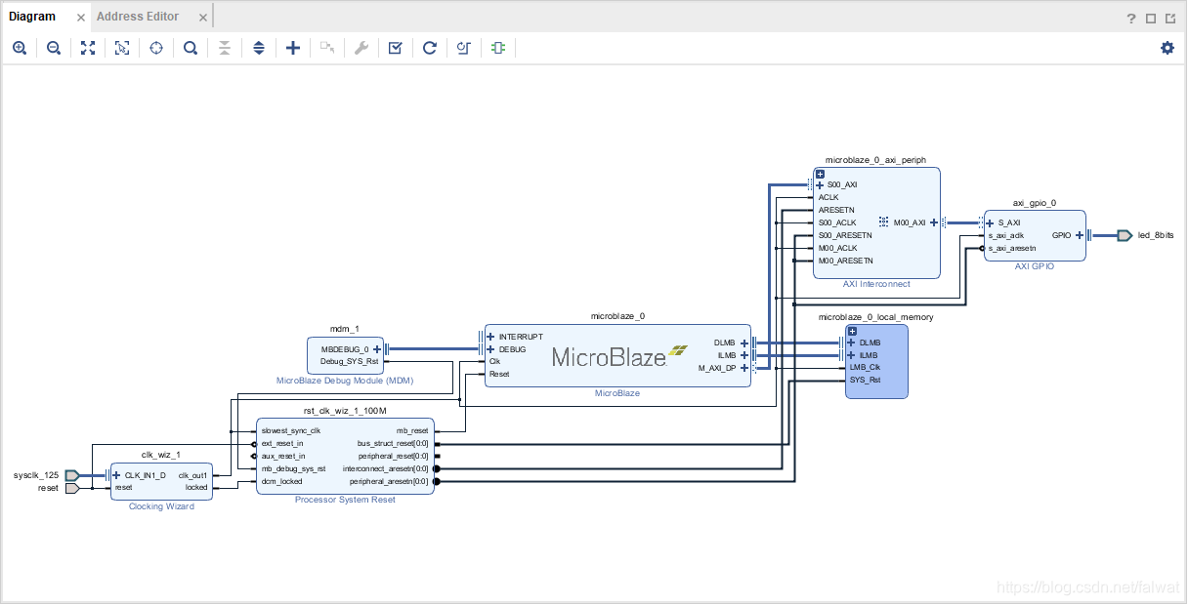Click the mb_reset output pin
The width and height of the screenshot is (1189, 605).
tap(412, 430)
